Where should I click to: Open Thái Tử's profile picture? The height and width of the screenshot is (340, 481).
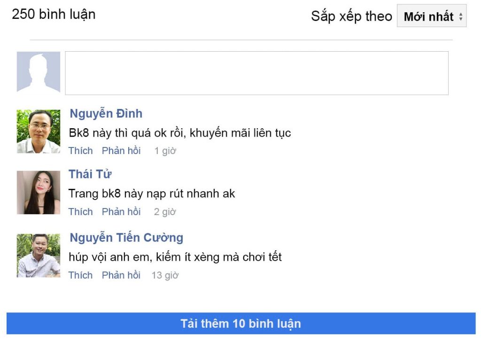pyautogui.click(x=39, y=193)
